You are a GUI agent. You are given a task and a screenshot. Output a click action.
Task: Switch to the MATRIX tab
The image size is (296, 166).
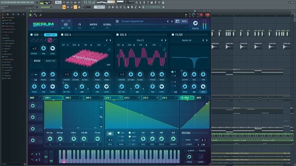coord(93,24)
